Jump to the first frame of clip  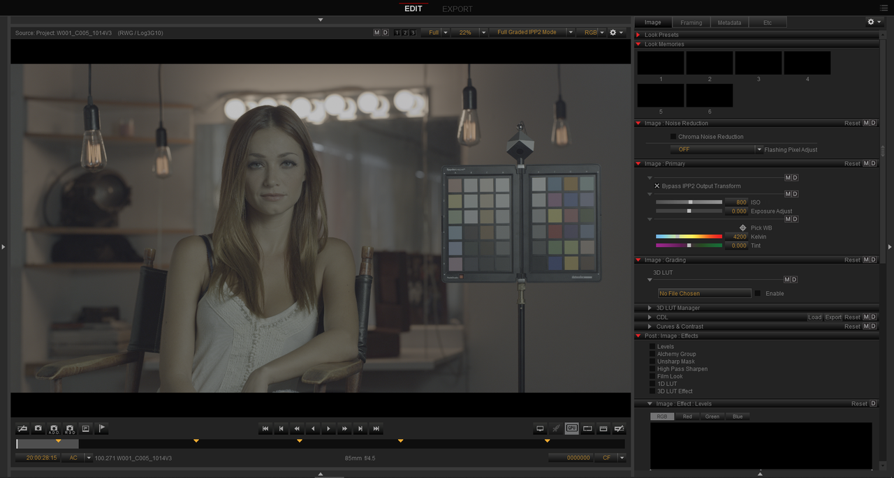point(265,428)
